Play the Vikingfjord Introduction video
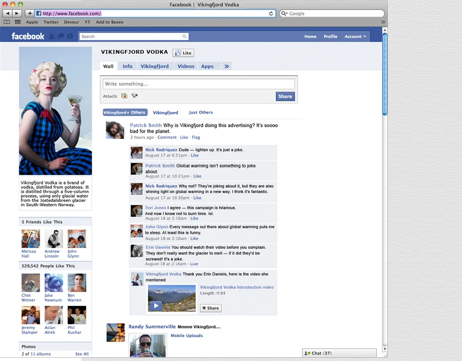The height and width of the screenshot is (361, 462). point(156,306)
